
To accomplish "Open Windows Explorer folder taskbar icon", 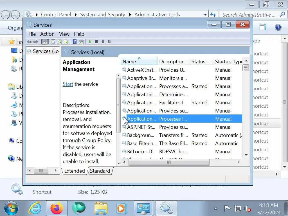I will [x=101, y=208].
